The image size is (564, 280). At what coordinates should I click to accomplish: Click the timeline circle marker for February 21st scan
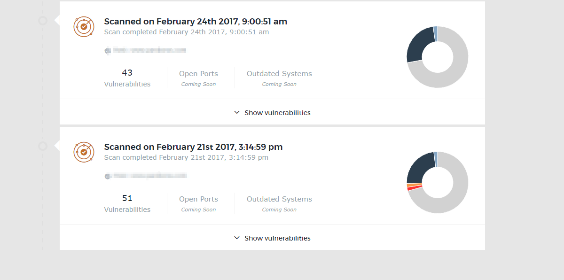[43, 146]
